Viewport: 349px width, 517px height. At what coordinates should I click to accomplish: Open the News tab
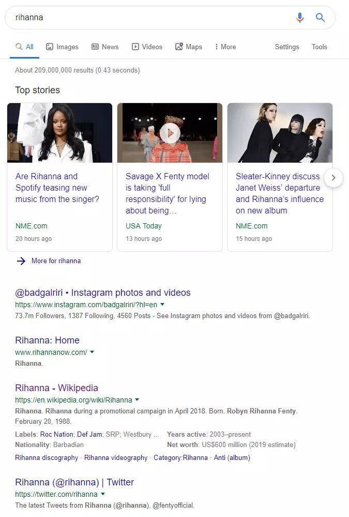105,47
